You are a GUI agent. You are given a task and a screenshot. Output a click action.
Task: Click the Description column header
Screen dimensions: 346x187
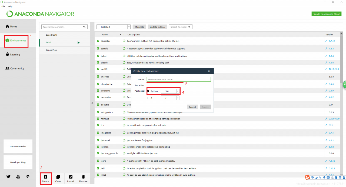pyautogui.click(x=134, y=35)
